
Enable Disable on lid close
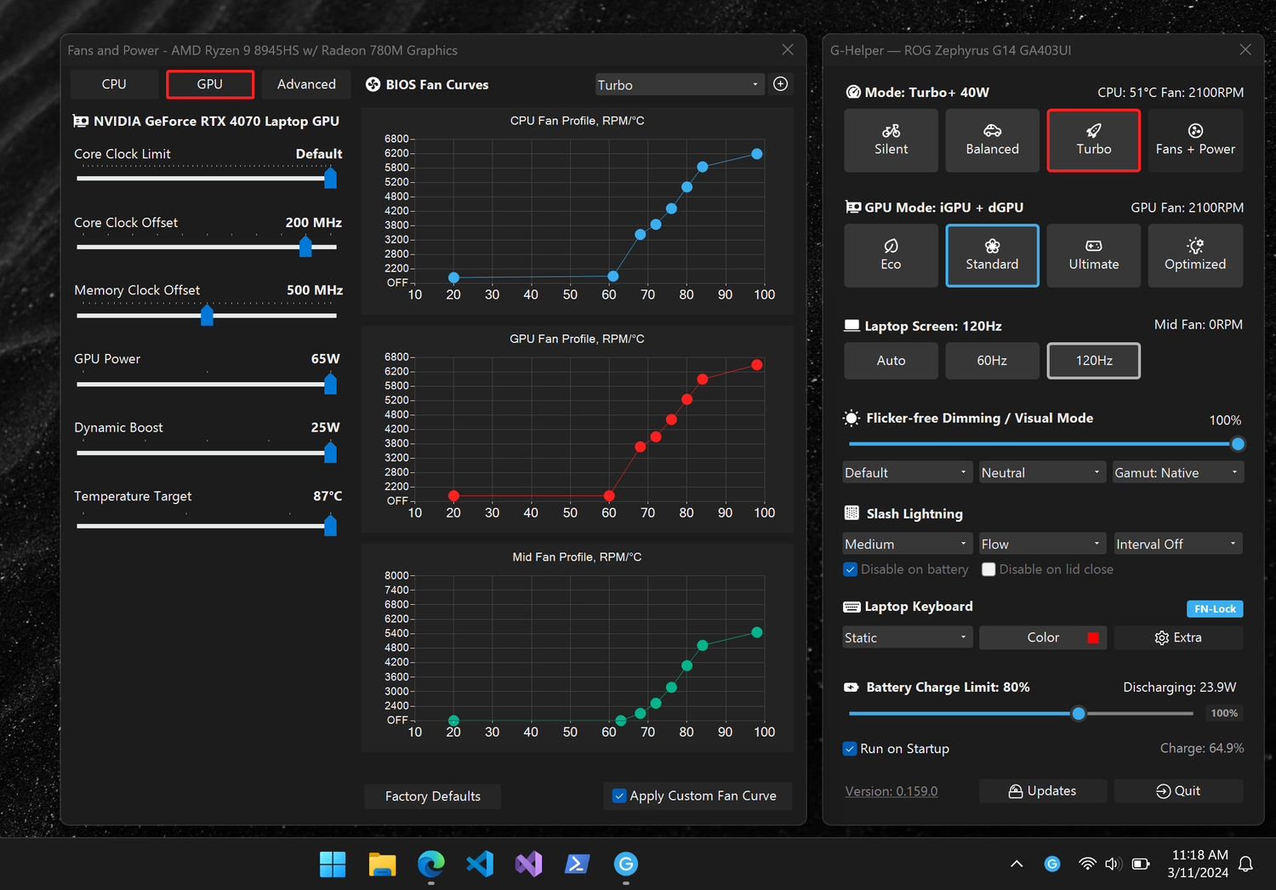[x=988, y=569]
